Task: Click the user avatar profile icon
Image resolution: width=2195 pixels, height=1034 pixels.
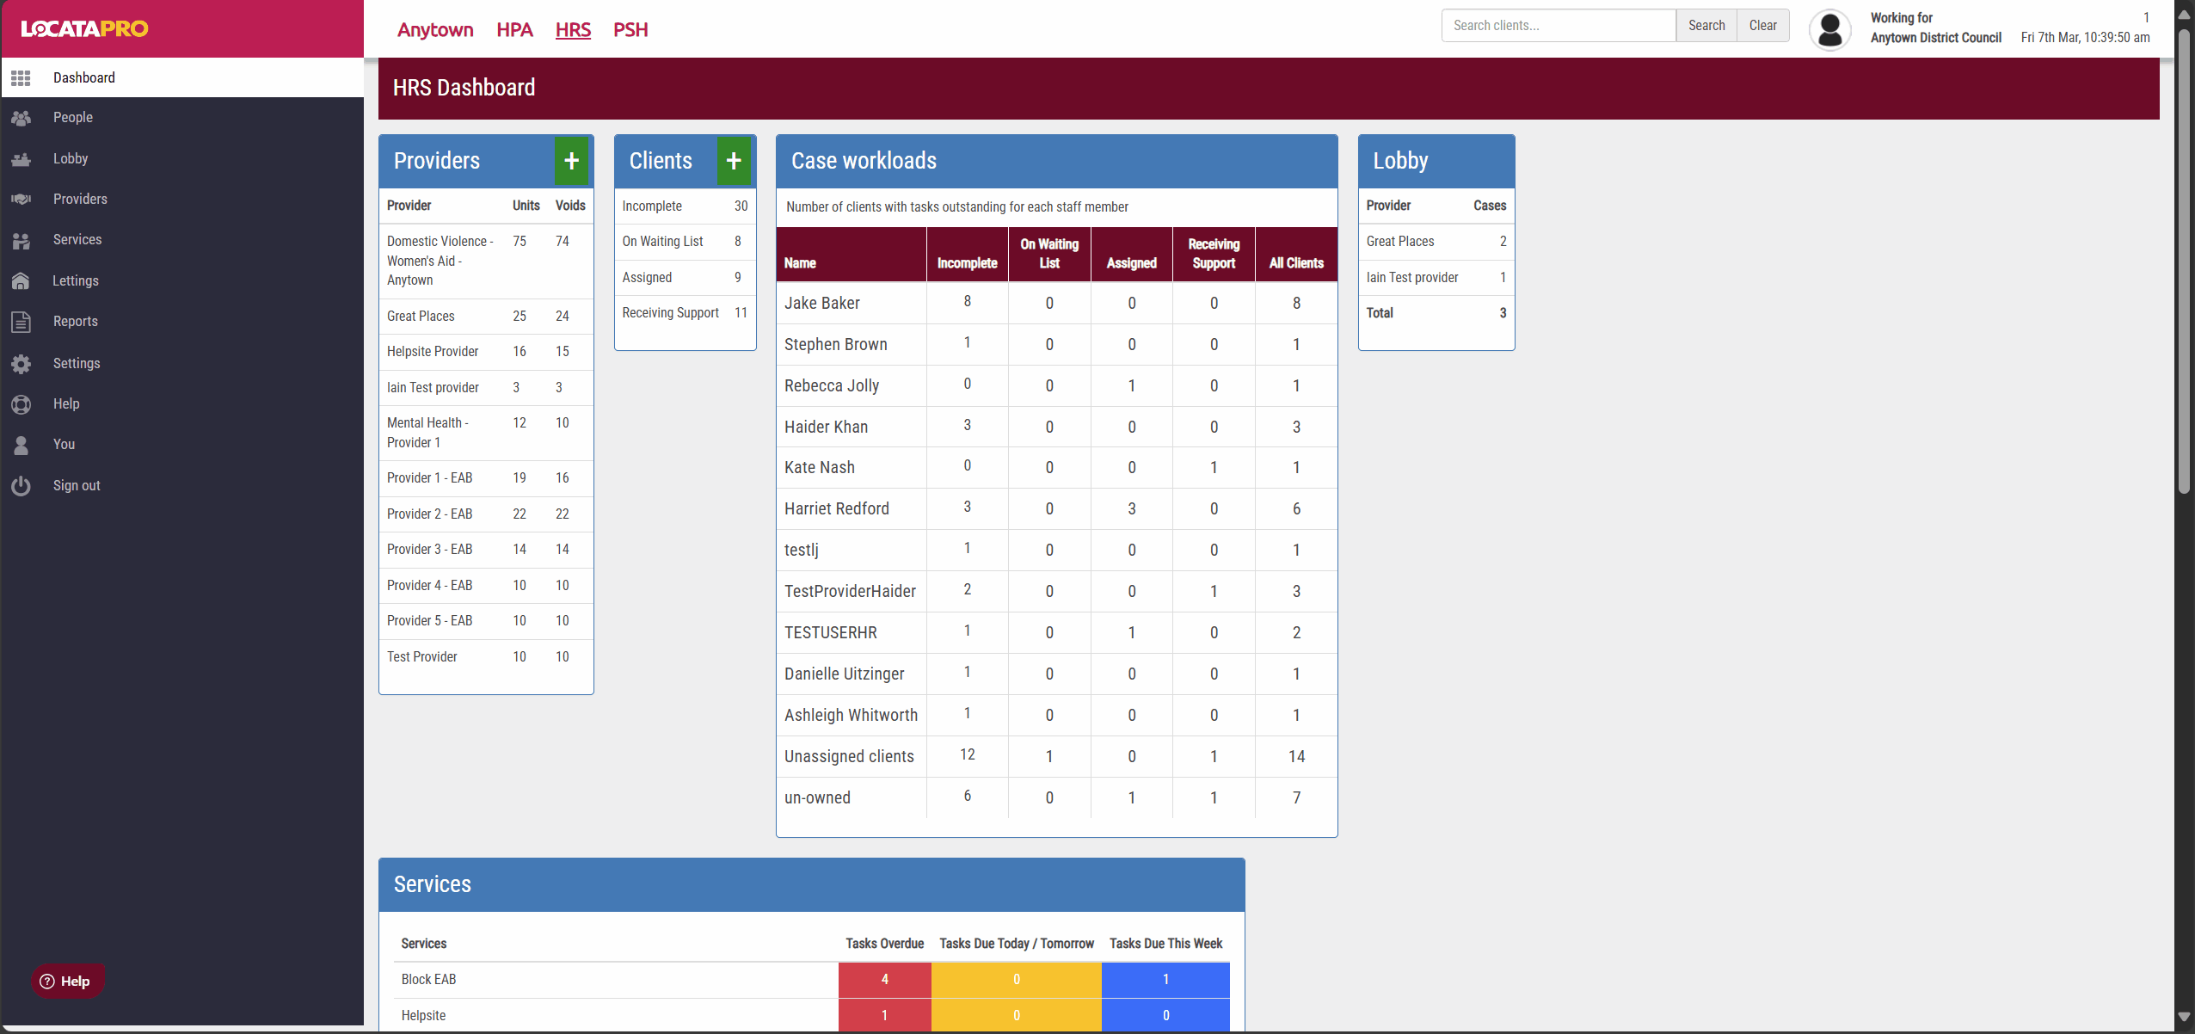Action: coord(1829,29)
